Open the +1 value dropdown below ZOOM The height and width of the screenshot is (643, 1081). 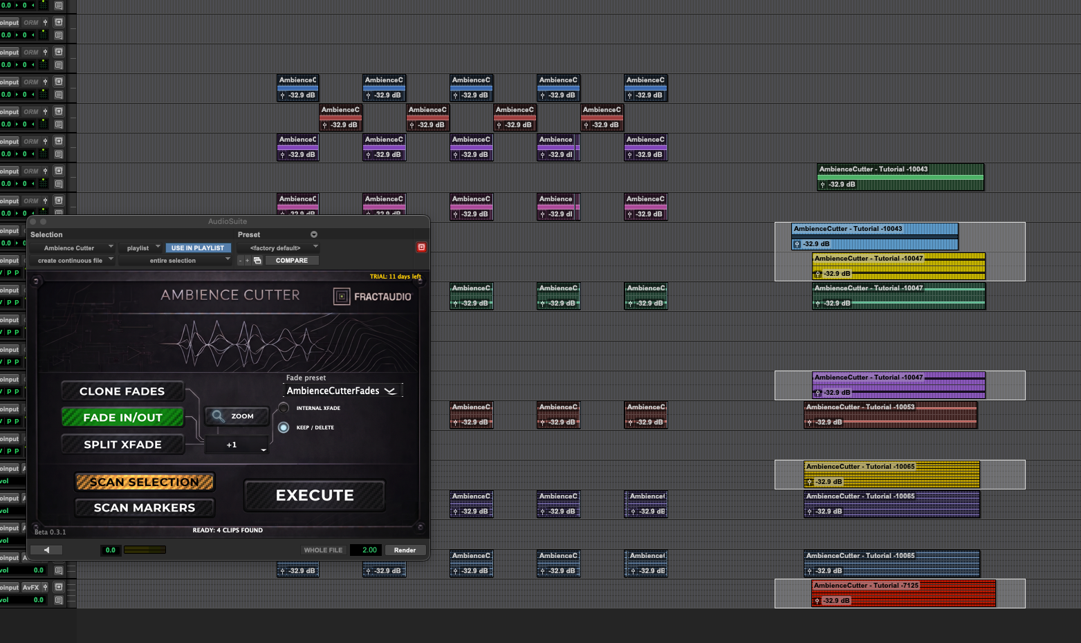[237, 445]
